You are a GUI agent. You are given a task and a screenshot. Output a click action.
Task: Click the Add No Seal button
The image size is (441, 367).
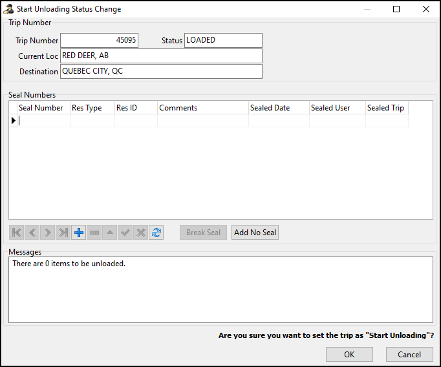click(x=255, y=233)
